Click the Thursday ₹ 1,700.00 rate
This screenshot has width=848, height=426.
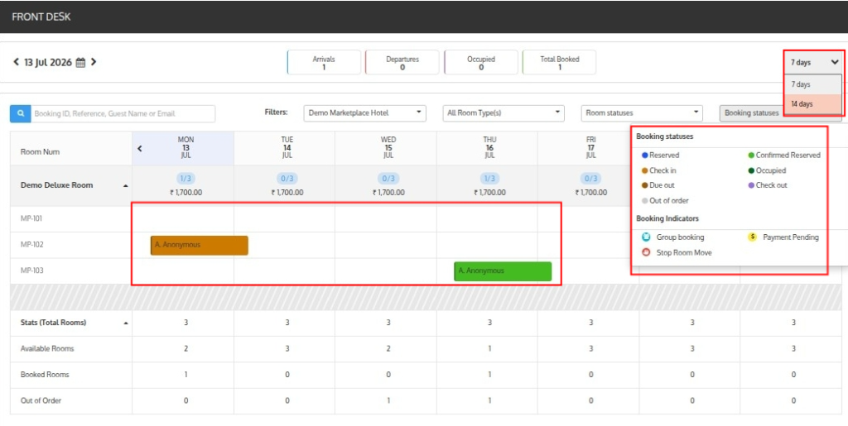(489, 192)
